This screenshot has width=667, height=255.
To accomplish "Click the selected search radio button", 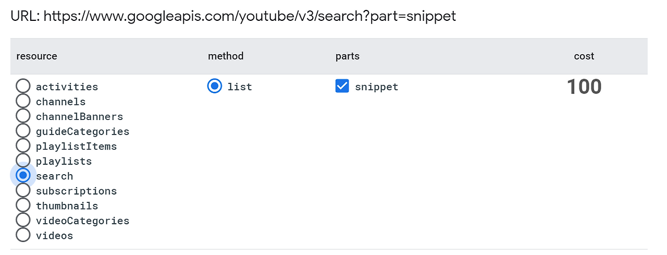I will [23, 176].
